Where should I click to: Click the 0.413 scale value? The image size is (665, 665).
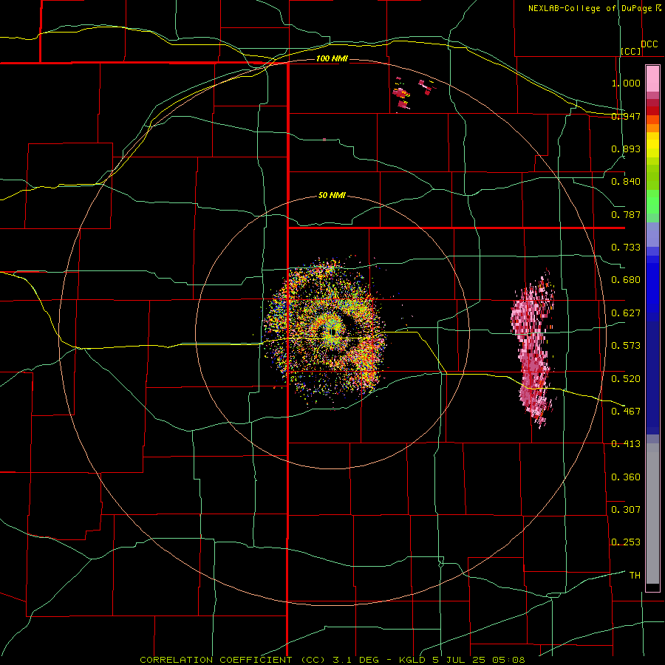(x=626, y=444)
